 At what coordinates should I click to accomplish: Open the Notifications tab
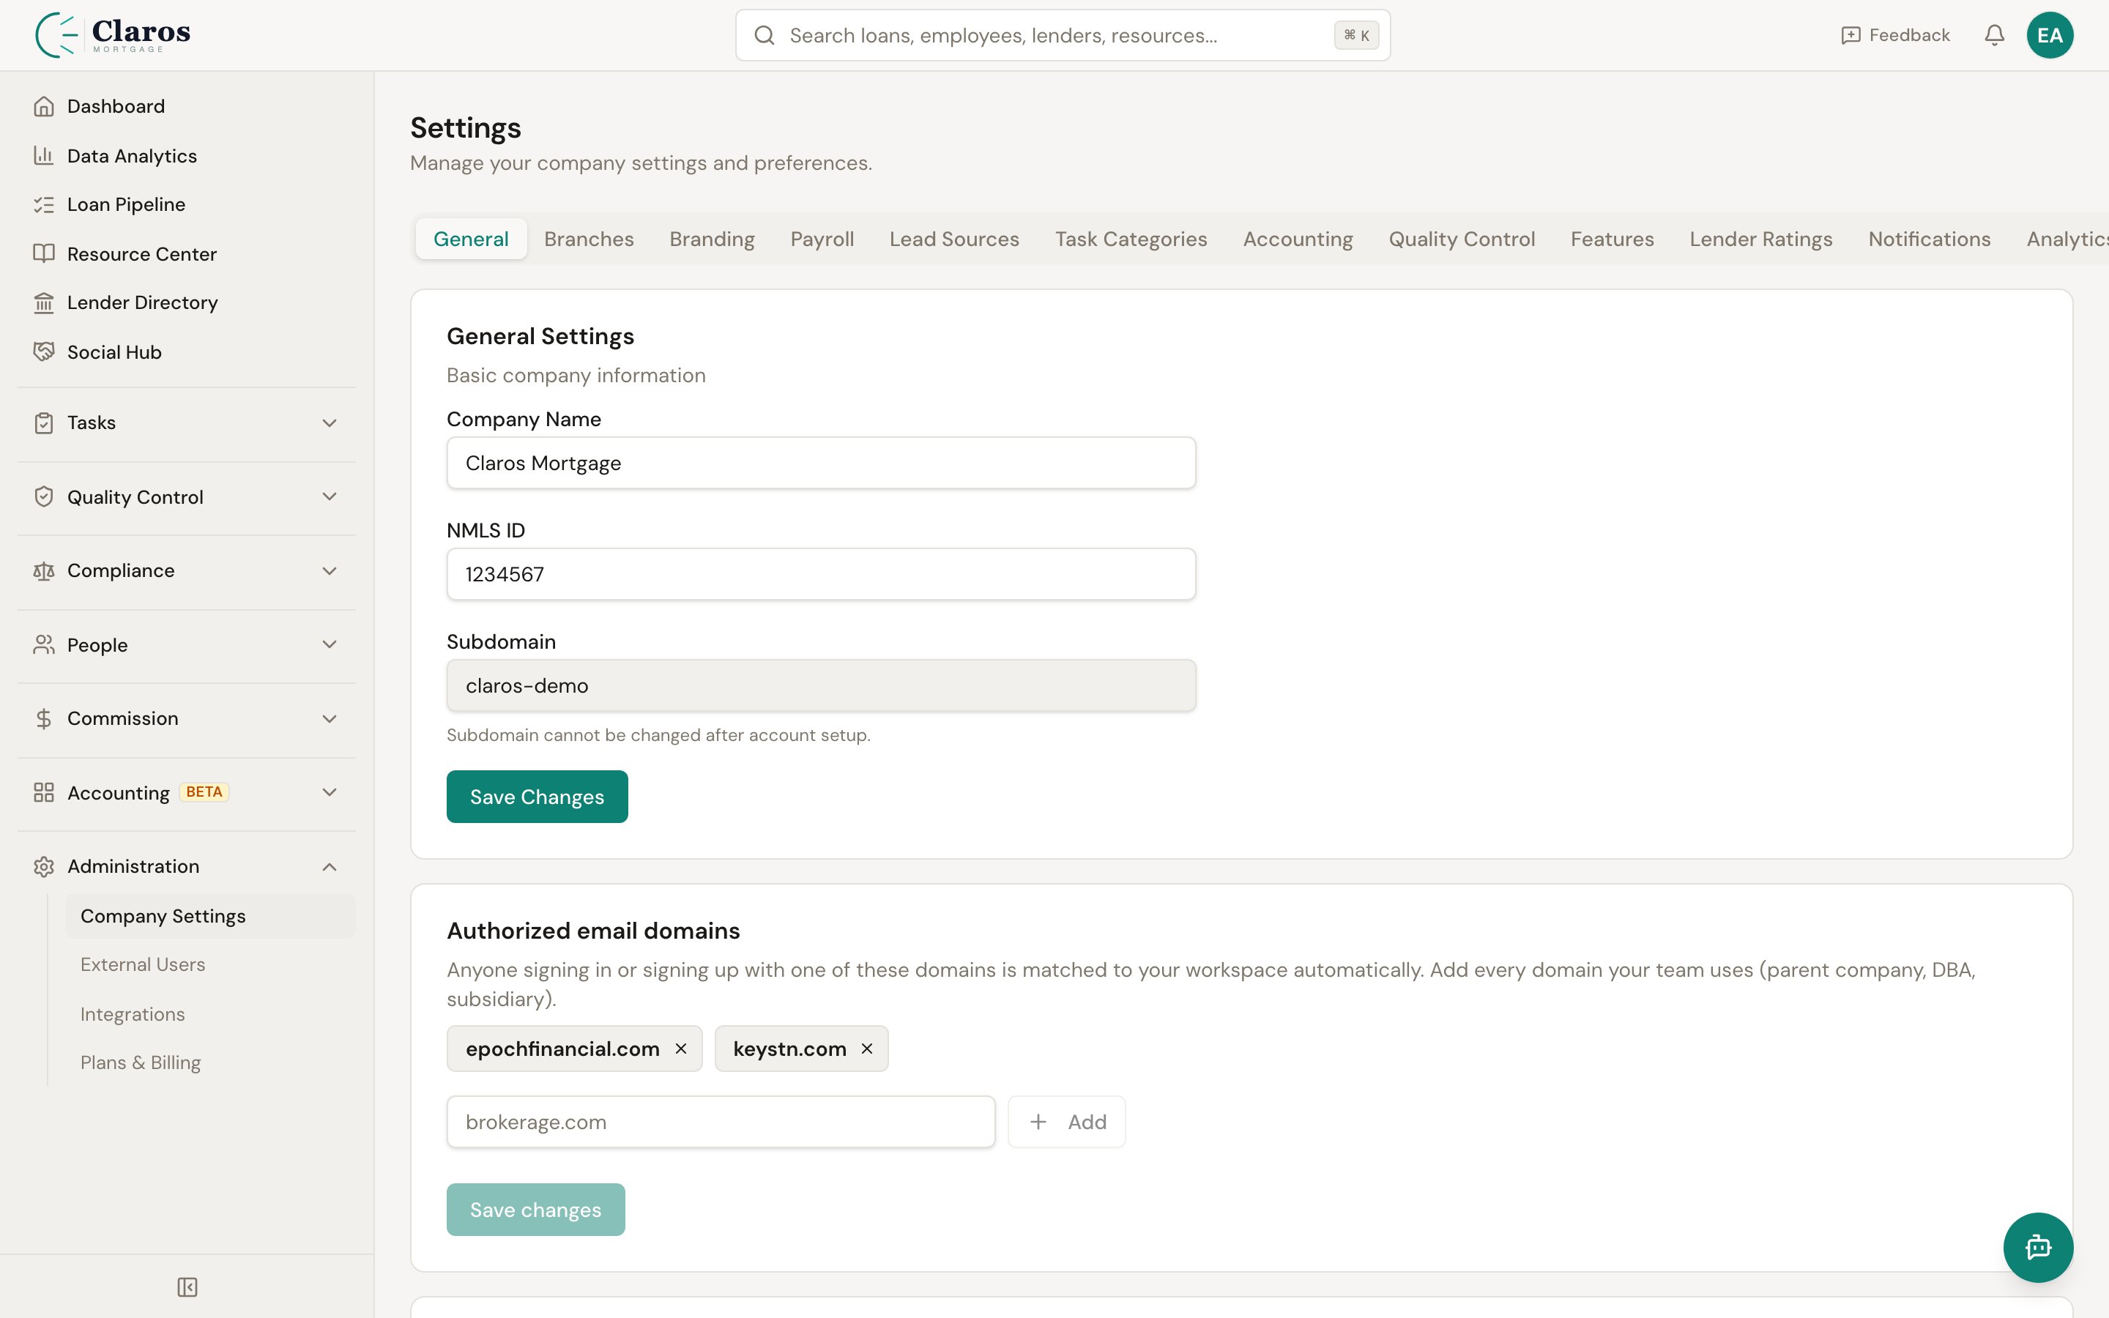[1930, 239]
